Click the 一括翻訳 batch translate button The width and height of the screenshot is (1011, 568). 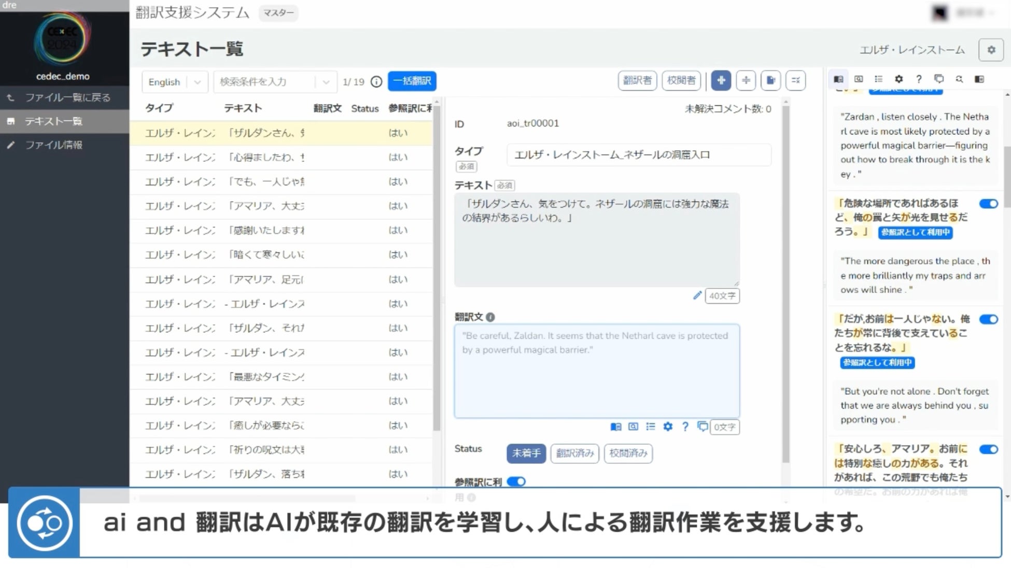tap(412, 81)
